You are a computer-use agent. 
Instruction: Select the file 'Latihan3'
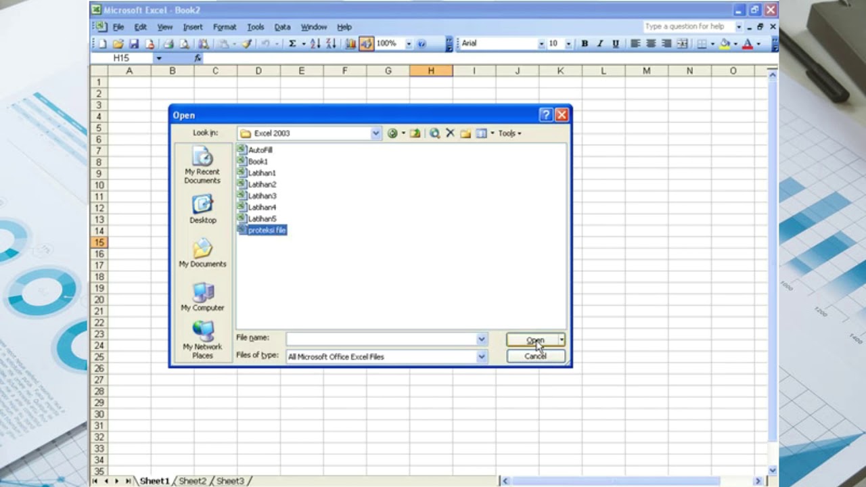(256, 195)
